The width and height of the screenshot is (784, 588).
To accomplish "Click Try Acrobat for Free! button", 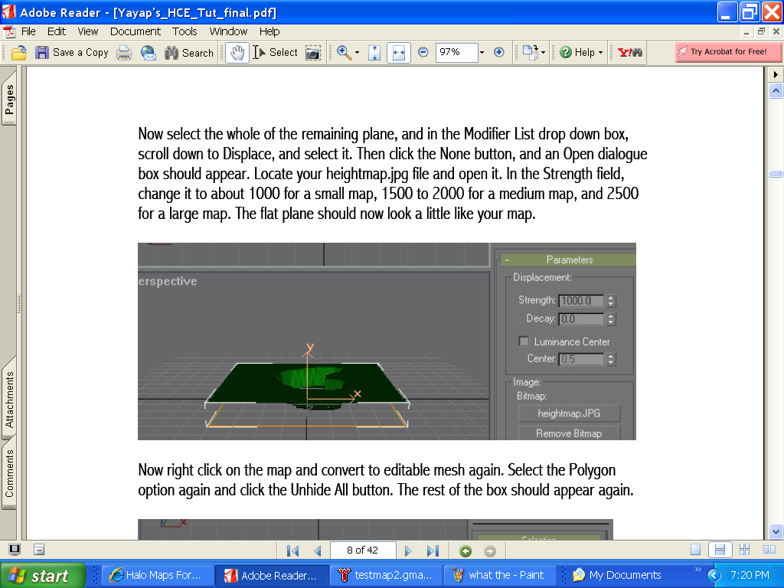I will point(728,51).
